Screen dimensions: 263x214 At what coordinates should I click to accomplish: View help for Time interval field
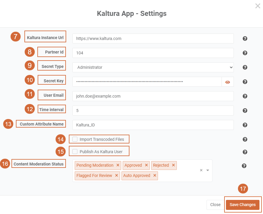coord(245,111)
